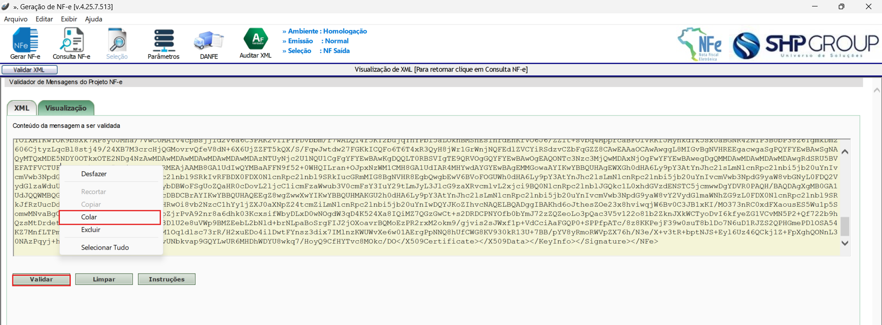
Task: Open the Arquivo menu
Action: tap(16, 19)
